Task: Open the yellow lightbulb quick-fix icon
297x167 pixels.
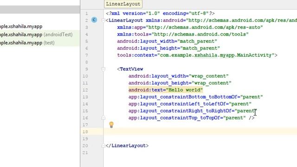Action: coord(111,125)
